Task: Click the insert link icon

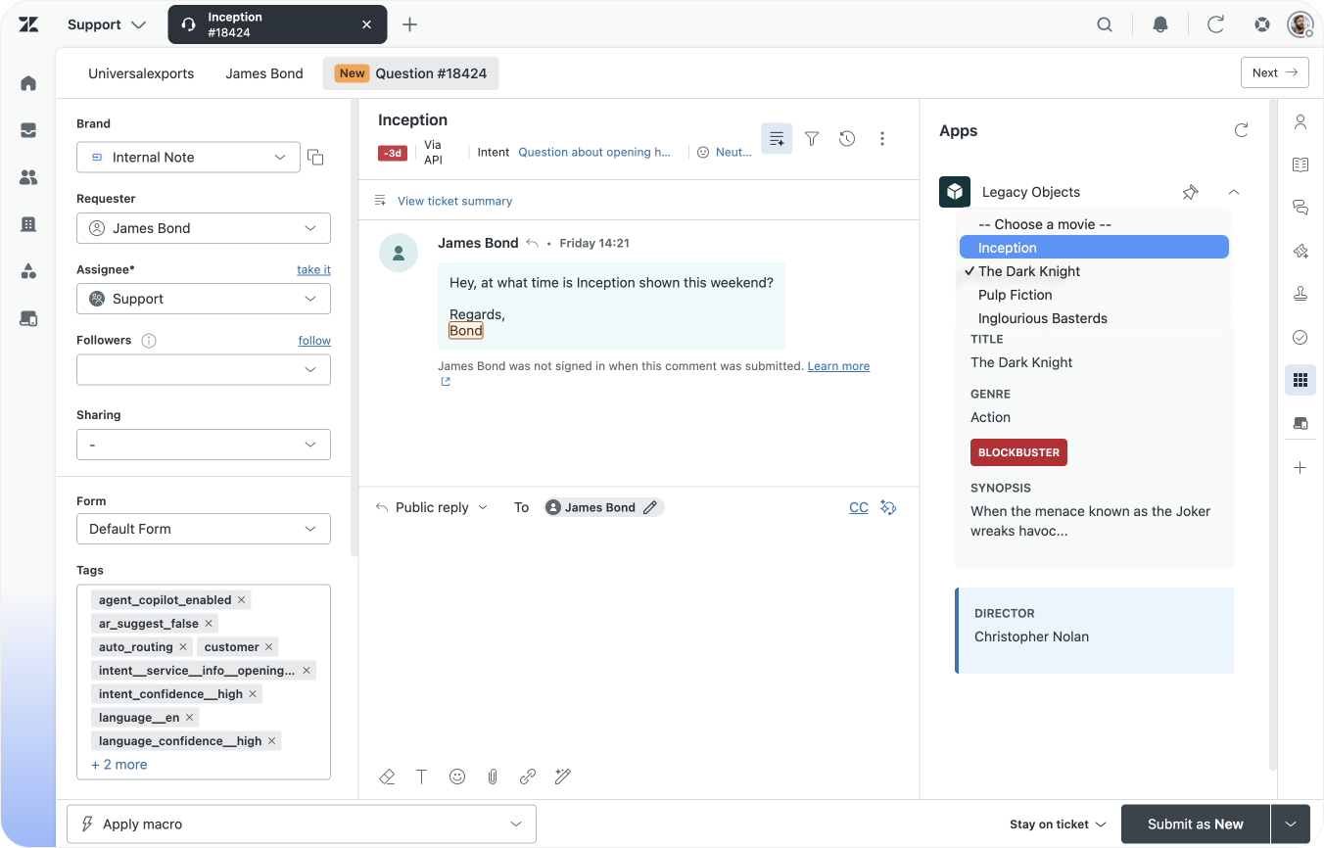Action: pyautogui.click(x=528, y=777)
